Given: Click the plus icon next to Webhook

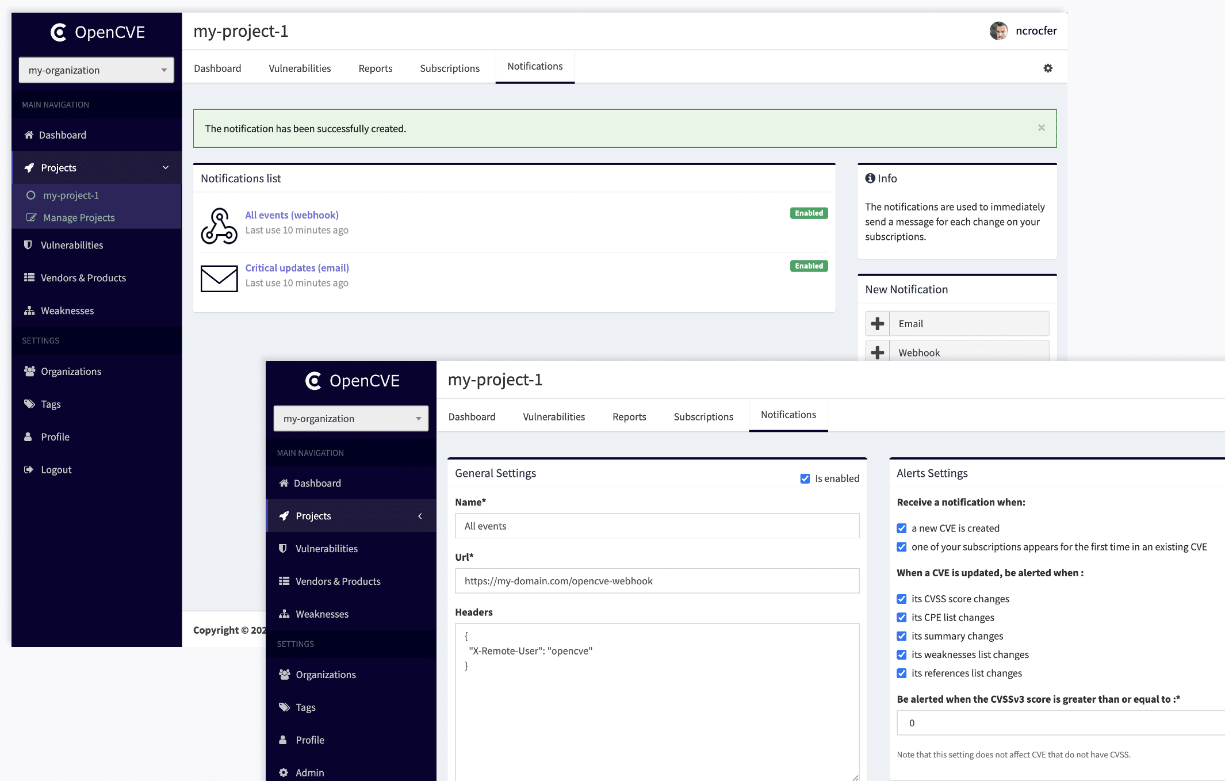Looking at the screenshot, I should pyautogui.click(x=878, y=352).
